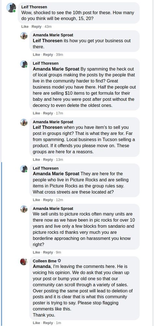The height and width of the screenshot is (326, 154).
Task: Reply to Leif's 17m comment
Action: click(x=48, y=113)
